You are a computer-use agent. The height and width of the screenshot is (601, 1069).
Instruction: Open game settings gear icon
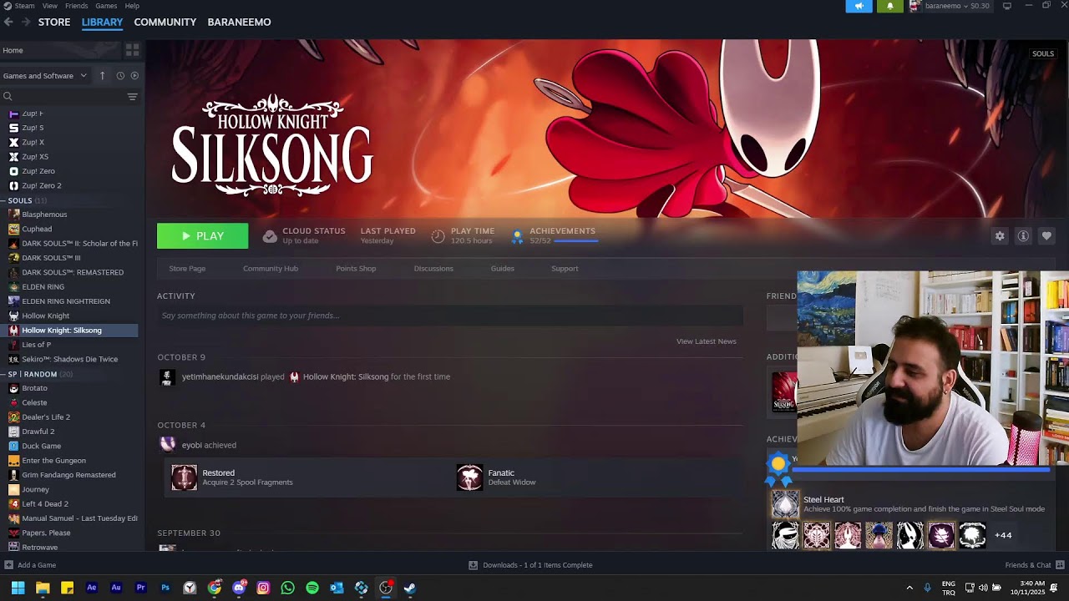(1000, 236)
